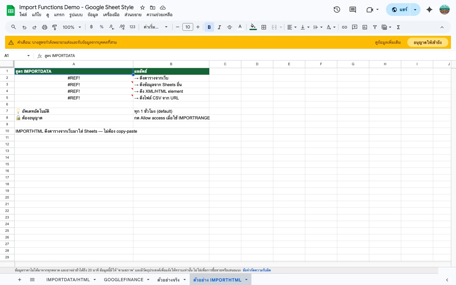Insert a comment using the comment icon
The width and height of the screenshot is (456, 285).
pyautogui.click(x=355, y=27)
